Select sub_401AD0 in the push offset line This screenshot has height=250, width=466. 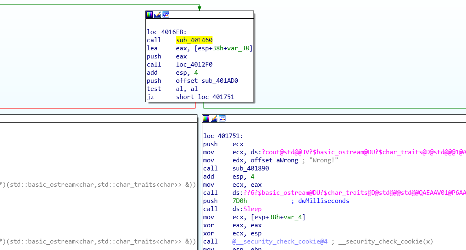click(220, 81)
